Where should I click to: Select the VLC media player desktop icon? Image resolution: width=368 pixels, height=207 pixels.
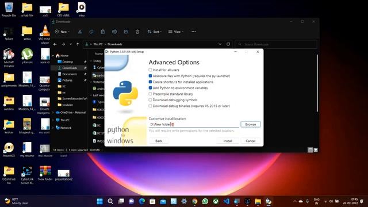(45, 34)
